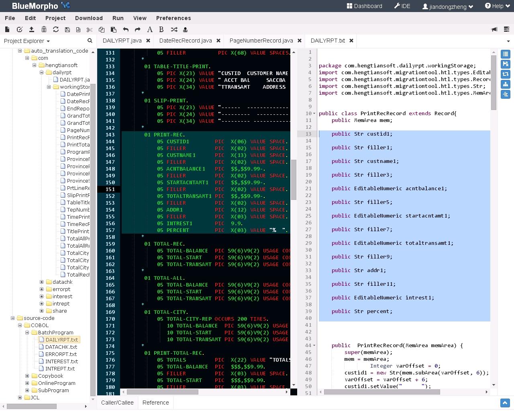Image resolution: width=514 pixels, height=411 pixels.
Task: Expand the JCL folder in tree
Action: [x=20, y=397]
